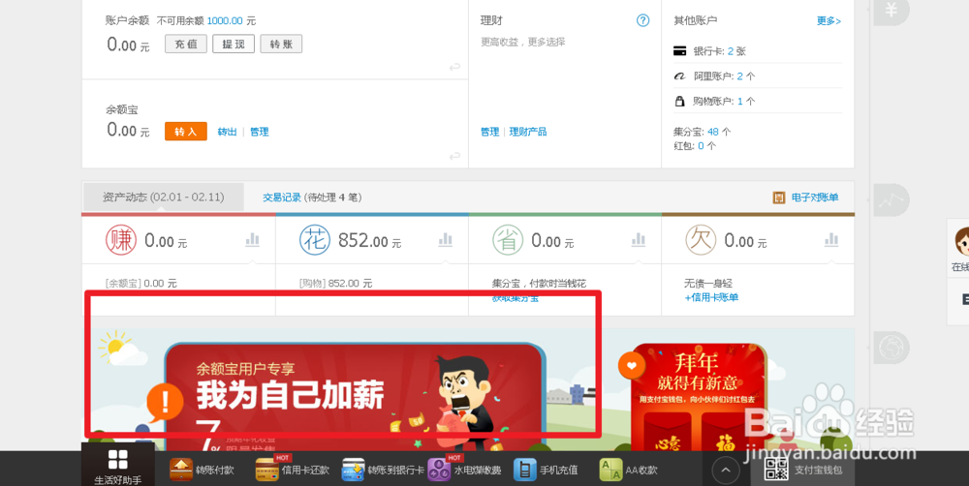The height and width of the screenshot is (486, 969).
Task: Click the question mark help icon in 理财
Action: 642,20
